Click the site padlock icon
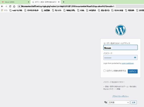This screenshot has height=107, width=144. (19, 6)
